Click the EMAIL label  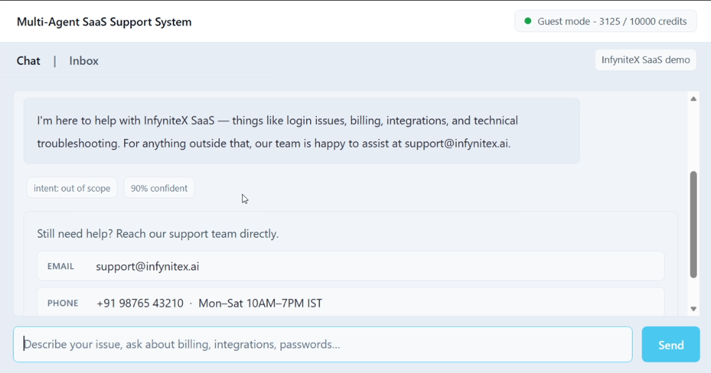click(60, 267)
